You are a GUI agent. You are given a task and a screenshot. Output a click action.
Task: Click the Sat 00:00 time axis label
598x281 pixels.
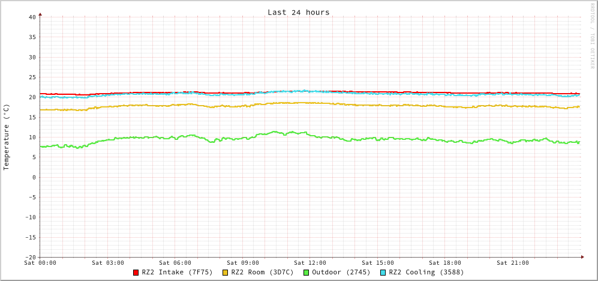pos(40,262)
